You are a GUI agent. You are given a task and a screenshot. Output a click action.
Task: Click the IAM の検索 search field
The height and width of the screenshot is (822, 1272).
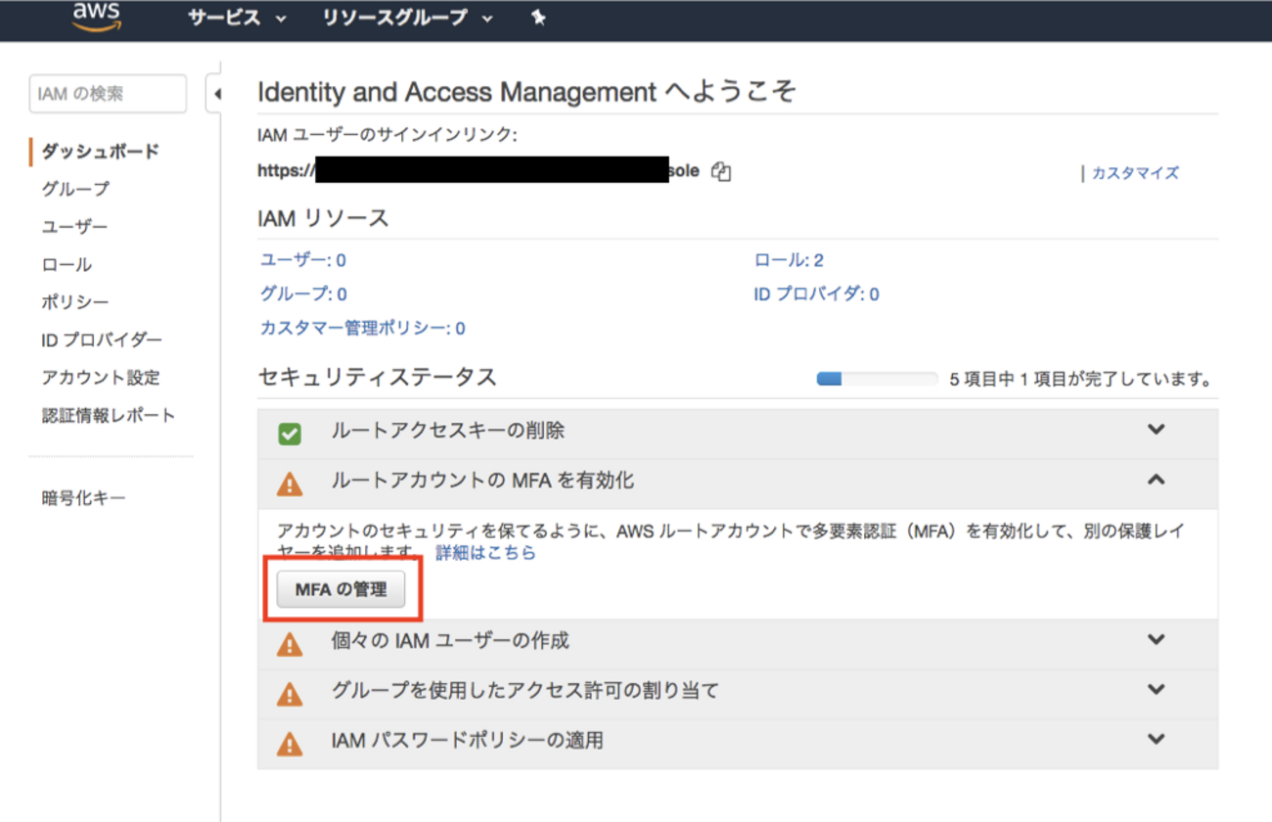click(108, 94)
